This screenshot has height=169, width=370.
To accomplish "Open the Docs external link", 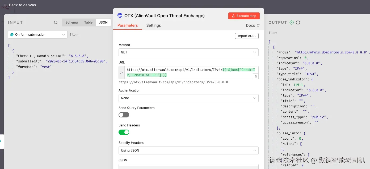I will pyautogui.click(x=253, y=25).
